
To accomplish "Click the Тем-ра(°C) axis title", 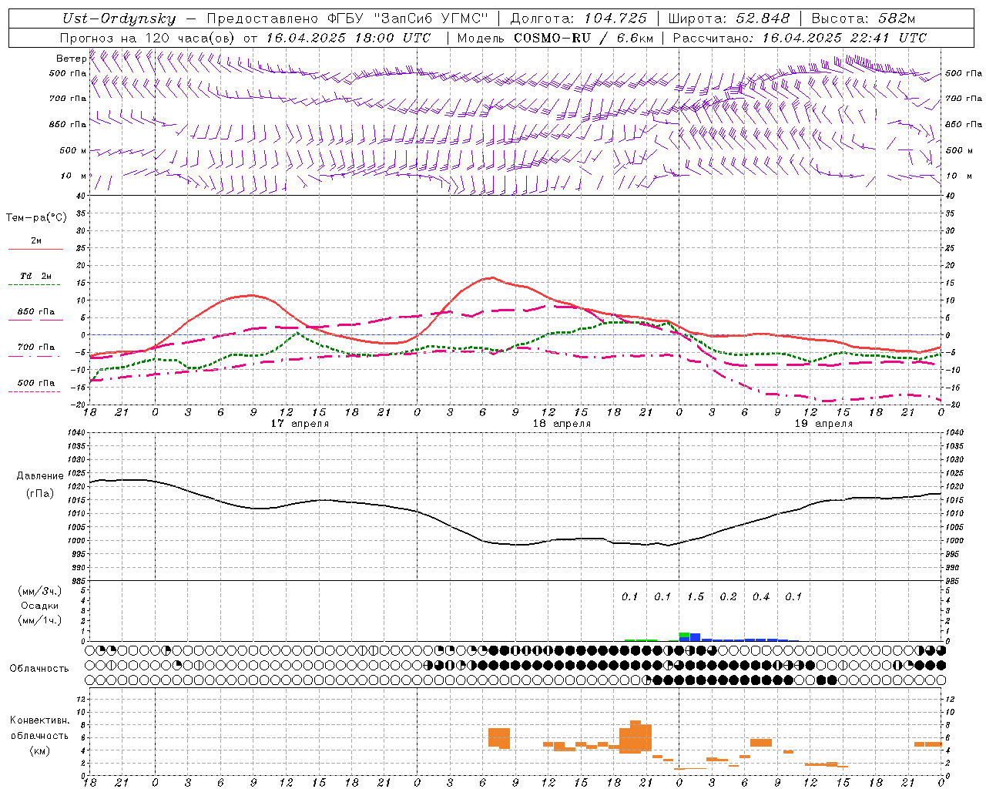I will [x=36, y=218].
